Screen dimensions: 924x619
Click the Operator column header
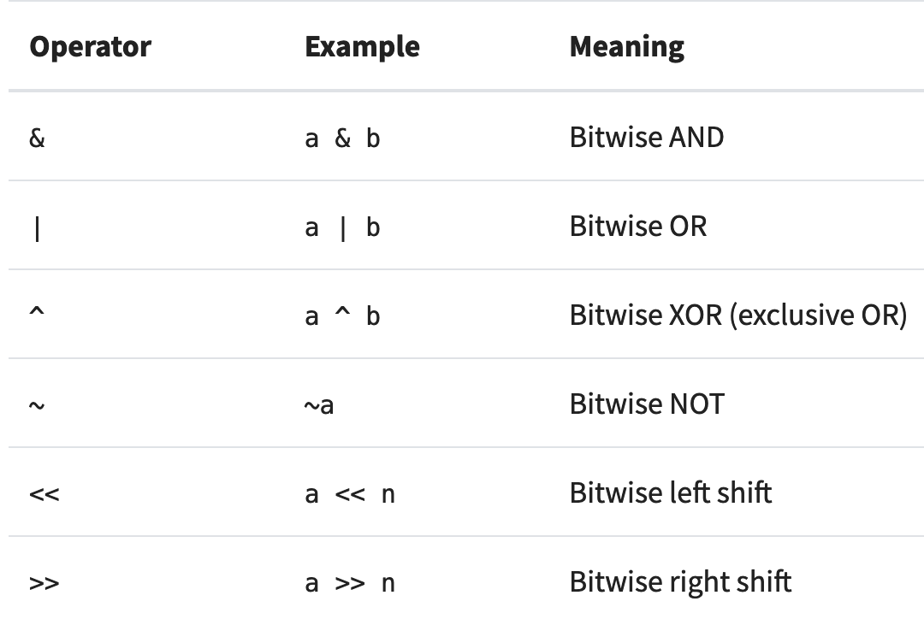click(90, 46)
